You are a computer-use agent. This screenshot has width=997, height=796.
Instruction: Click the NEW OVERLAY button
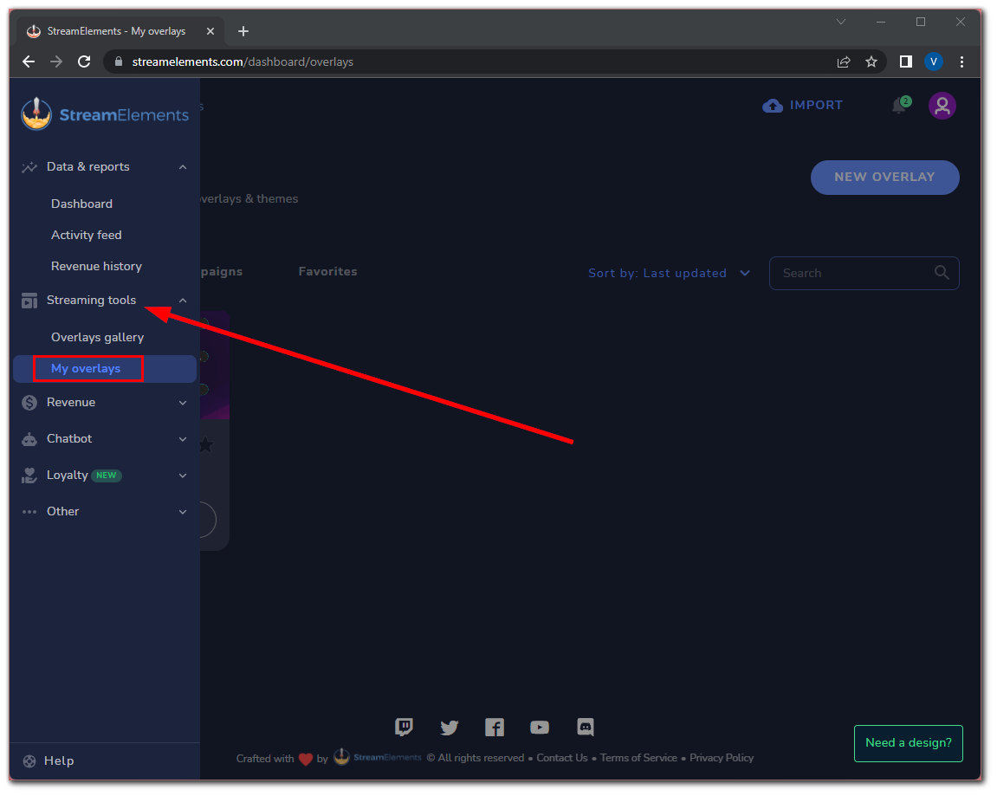click(885, 178)
